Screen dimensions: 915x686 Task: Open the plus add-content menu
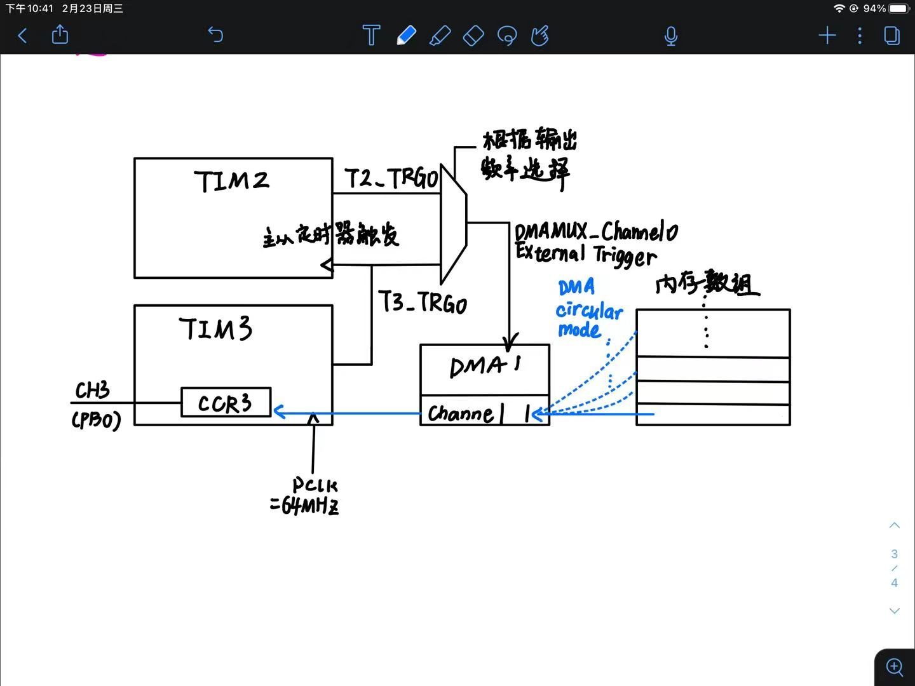tap(827, 36)
